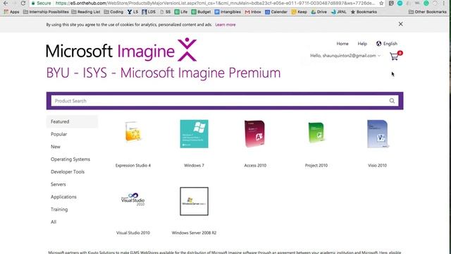Select the Featured category

[72, 121]
